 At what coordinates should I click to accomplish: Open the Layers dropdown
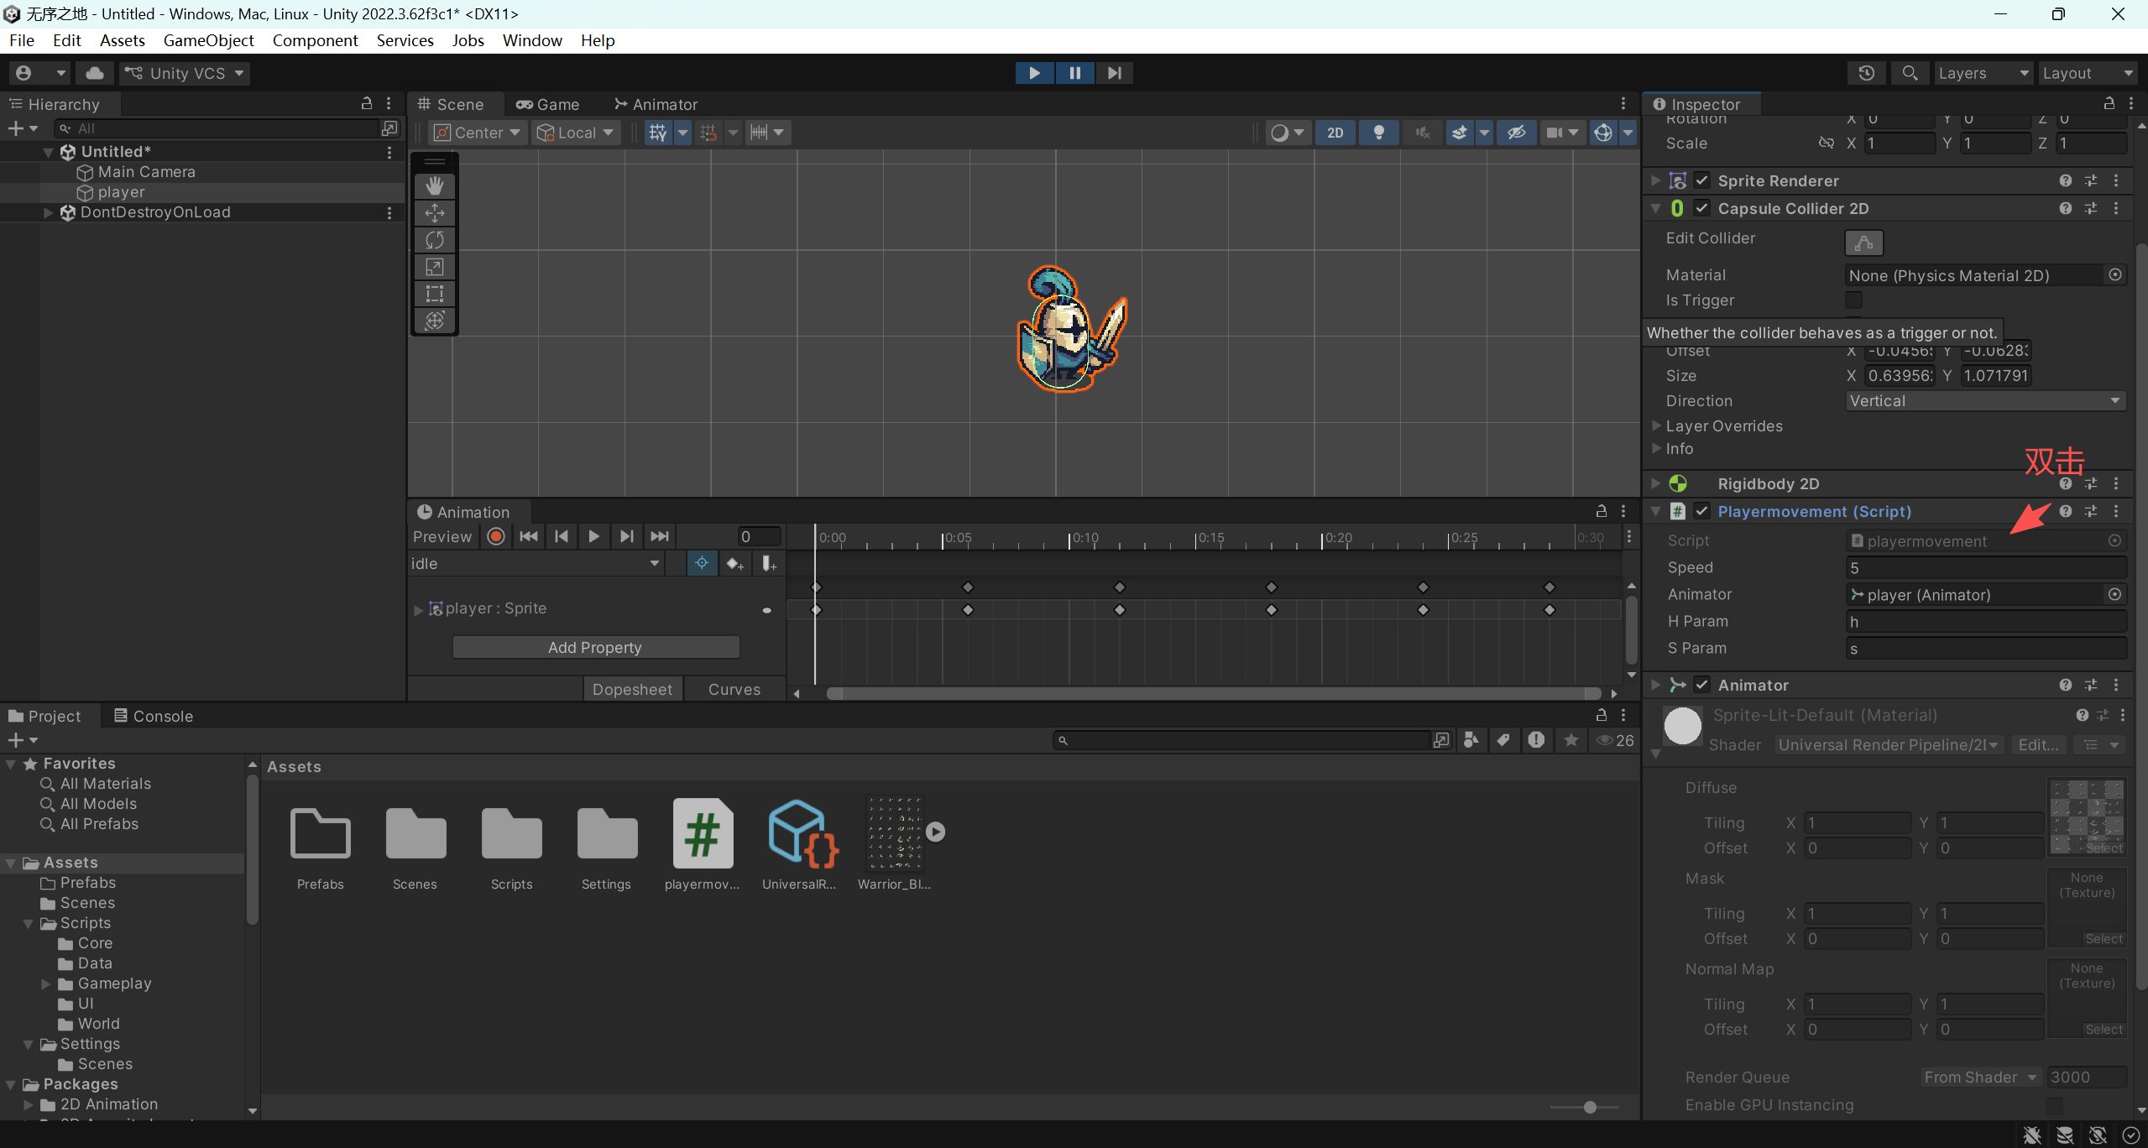pos(1983,73)
